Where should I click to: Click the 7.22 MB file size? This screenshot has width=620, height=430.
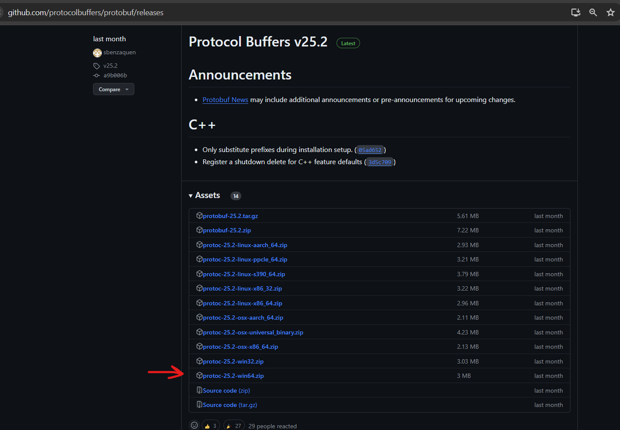click(468, 230)
